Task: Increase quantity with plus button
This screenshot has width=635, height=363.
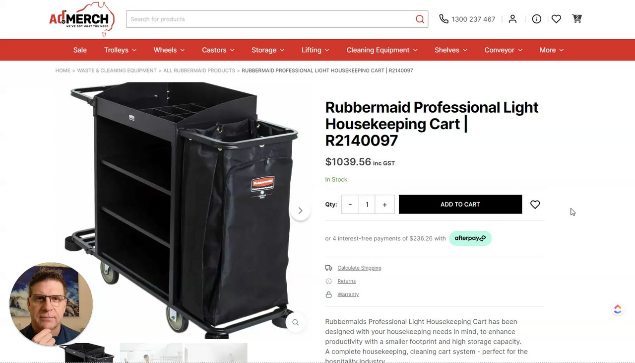Action: tap(384, 205)
